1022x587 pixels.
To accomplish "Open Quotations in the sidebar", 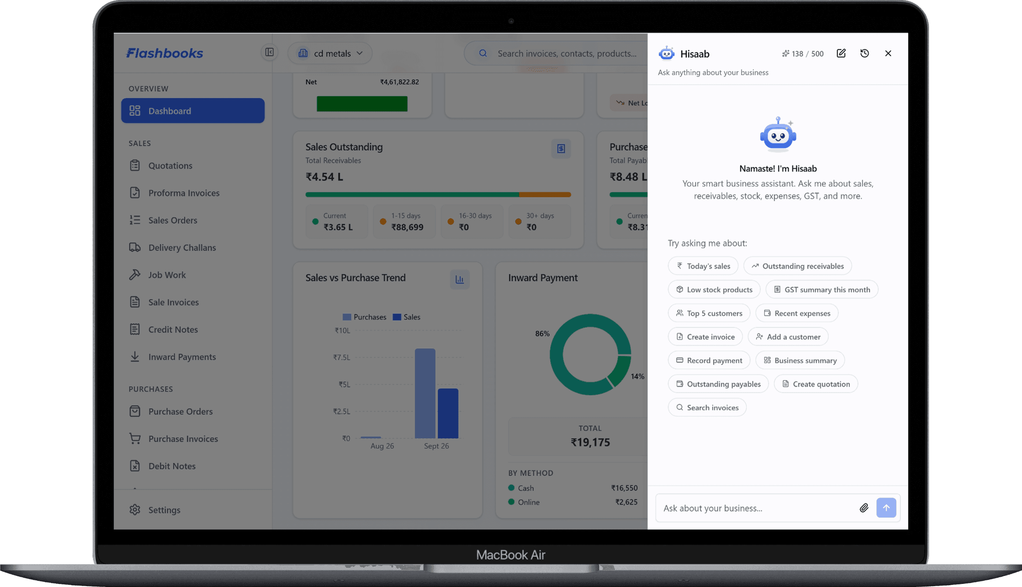I will pyautogui.click(x=193, y=165).
